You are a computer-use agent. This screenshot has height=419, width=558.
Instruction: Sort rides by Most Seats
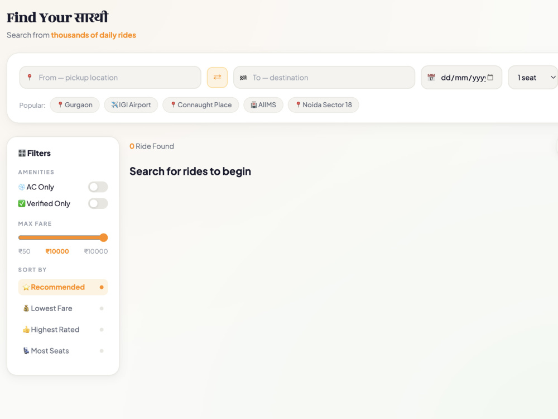pos(63,351)
